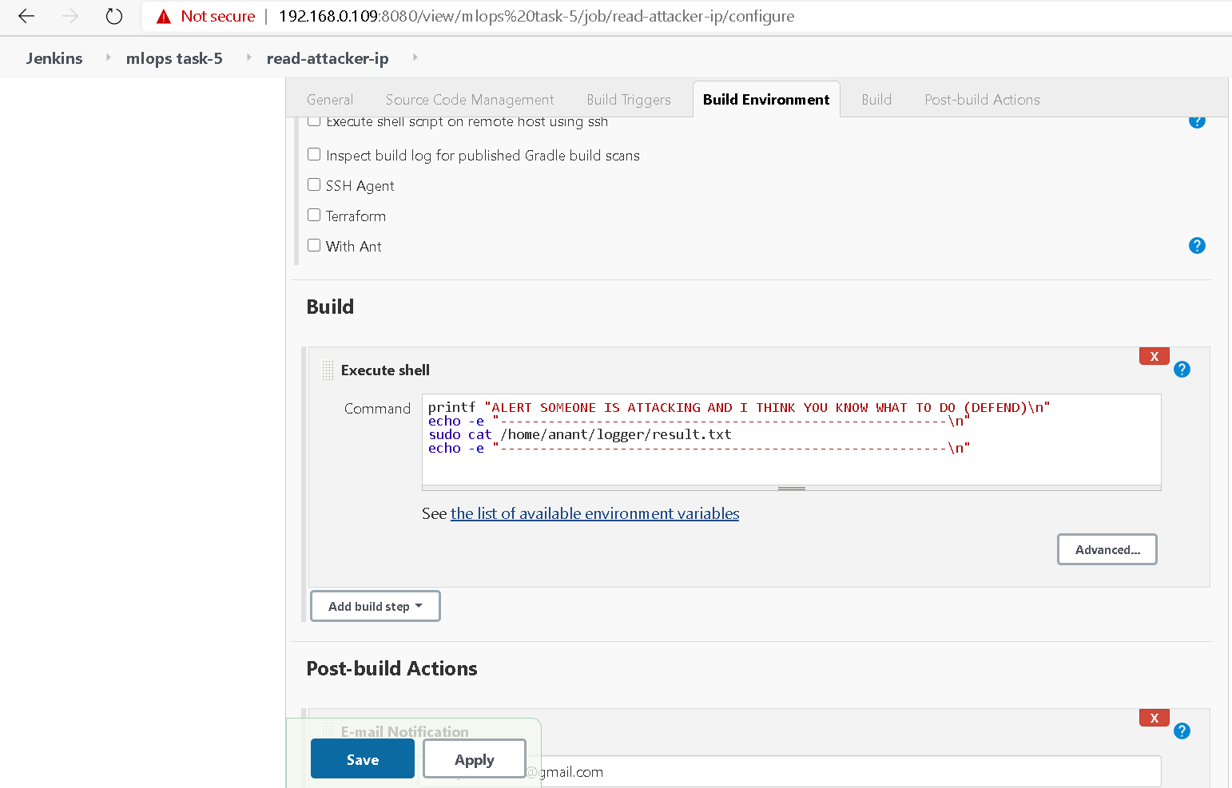
Task: Remove E-mail Notification with the red X
Action: tap(1154, 718)
